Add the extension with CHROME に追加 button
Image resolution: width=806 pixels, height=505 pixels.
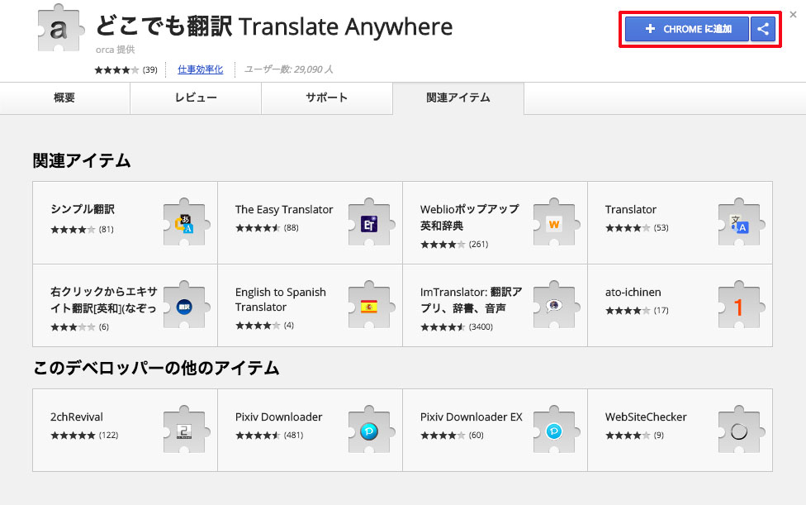pos(687,29)
